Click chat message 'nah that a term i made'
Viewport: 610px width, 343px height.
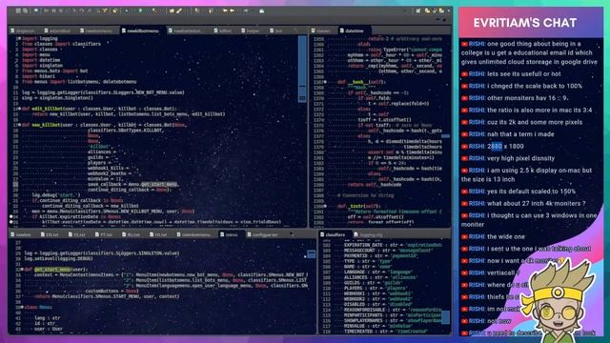pyautogui.click(x=520, y=134)
